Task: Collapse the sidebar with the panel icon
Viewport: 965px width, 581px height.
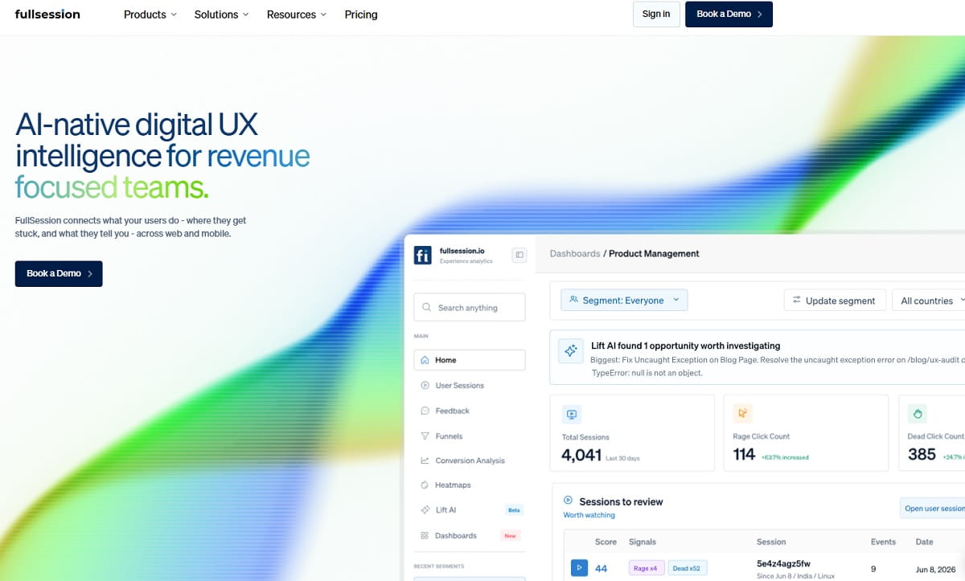Action: [519, 255]
